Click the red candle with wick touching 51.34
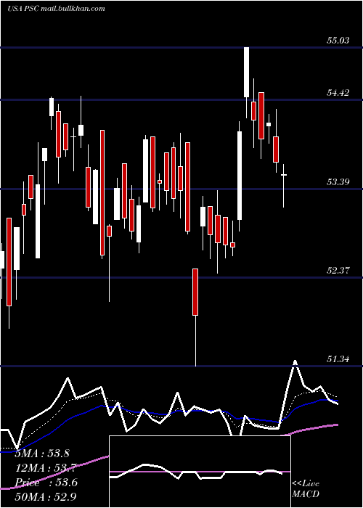 coord(195,317)
